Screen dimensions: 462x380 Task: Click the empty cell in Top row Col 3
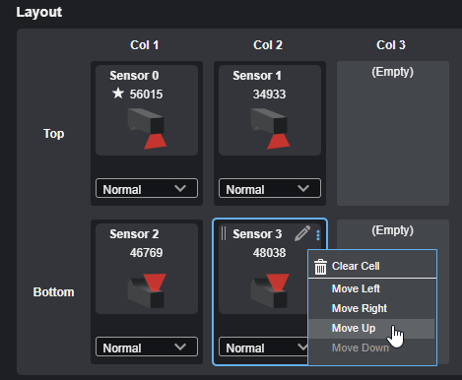coord(393,133)
